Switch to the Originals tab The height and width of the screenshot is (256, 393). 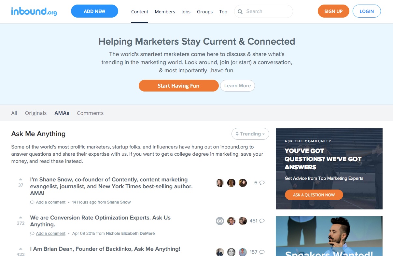pos(36,113)
